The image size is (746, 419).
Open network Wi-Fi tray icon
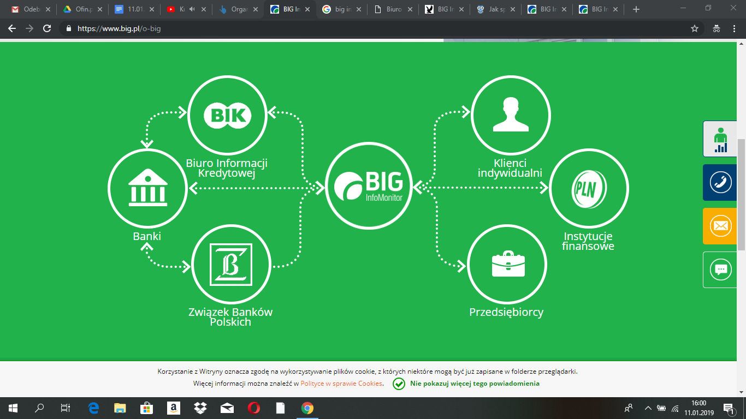pos(675,408)
